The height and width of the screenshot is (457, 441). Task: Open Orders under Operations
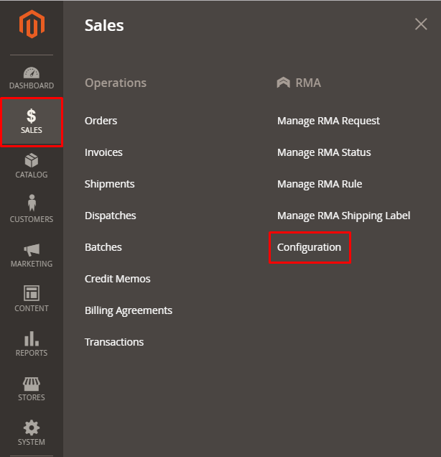click(101, 121)
